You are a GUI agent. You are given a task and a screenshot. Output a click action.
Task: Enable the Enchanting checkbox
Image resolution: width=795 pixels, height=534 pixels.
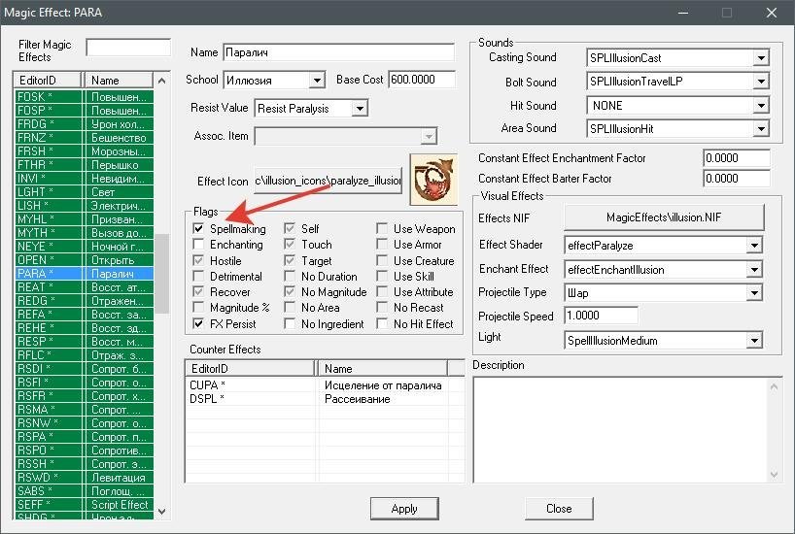199,245
